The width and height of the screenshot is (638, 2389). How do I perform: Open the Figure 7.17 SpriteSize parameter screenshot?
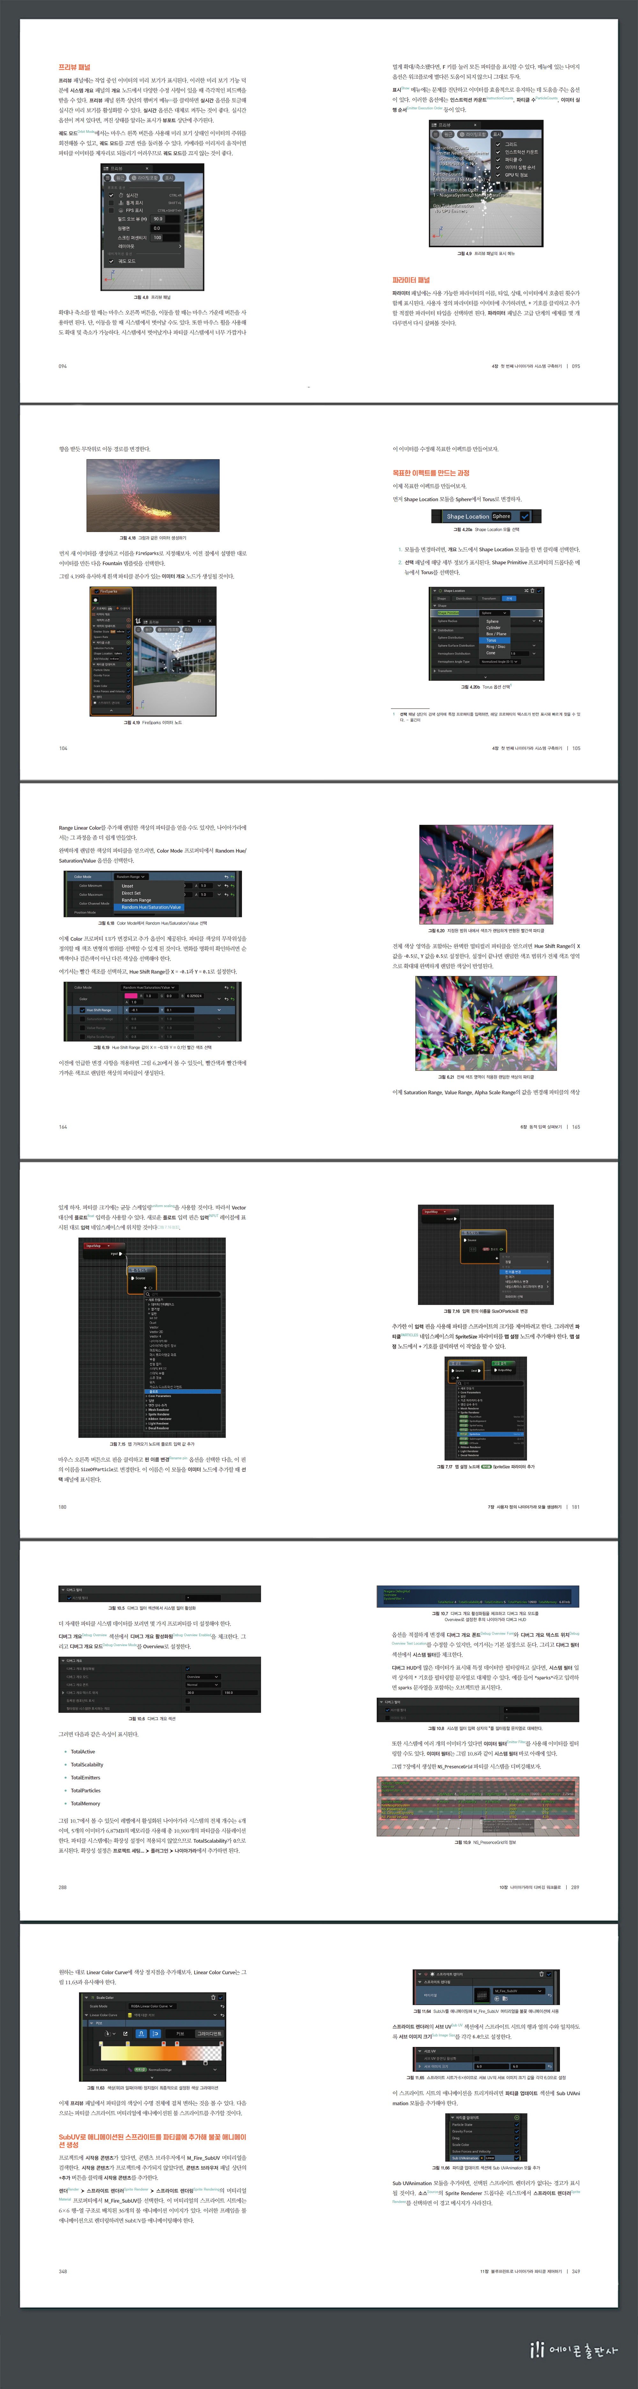(486, 1409)
